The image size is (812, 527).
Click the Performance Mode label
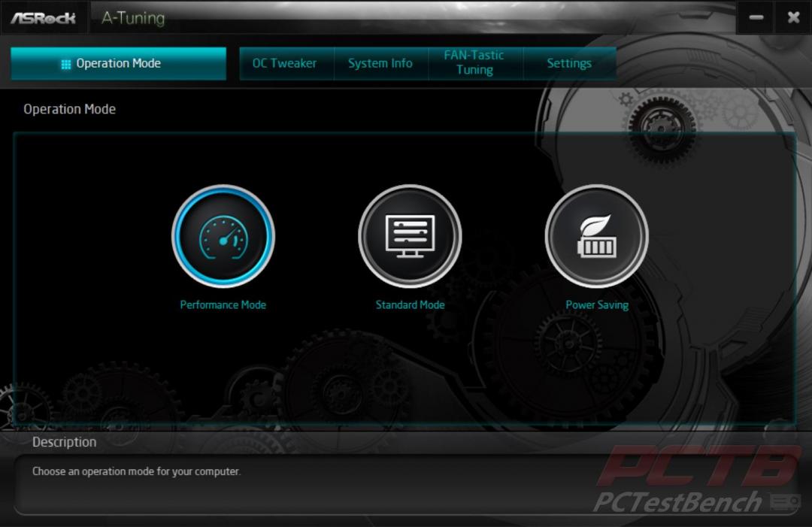coord(223,305)
